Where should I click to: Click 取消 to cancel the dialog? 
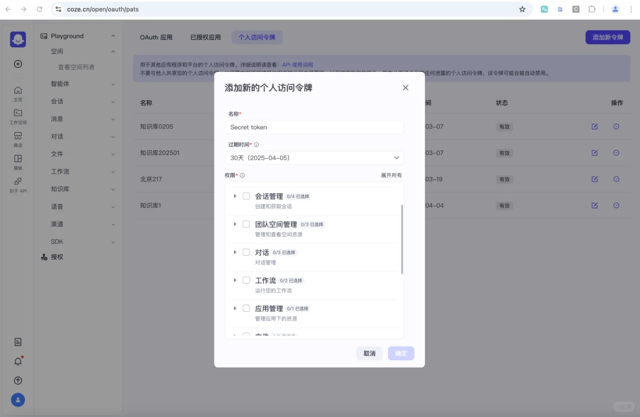click(x=369, y=354)
